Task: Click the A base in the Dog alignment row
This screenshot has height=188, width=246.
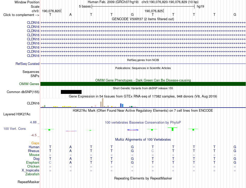Action: 70,159
